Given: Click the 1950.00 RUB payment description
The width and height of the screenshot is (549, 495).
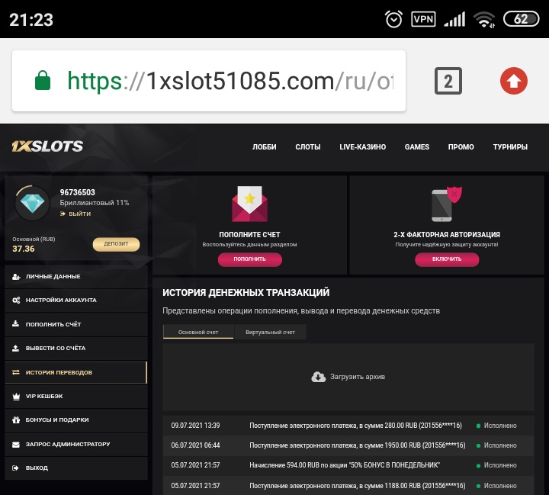Looking at the screenshot, I should [x=358, y=445].
